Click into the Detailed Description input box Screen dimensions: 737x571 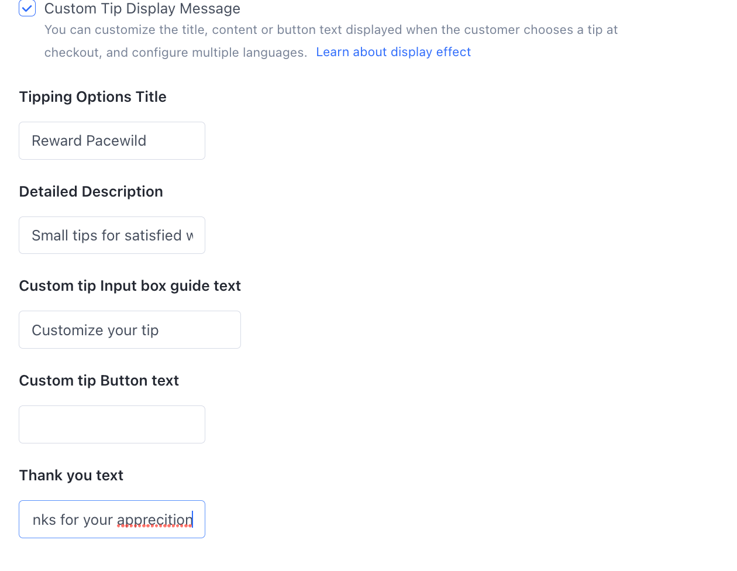tap(112, 236)
